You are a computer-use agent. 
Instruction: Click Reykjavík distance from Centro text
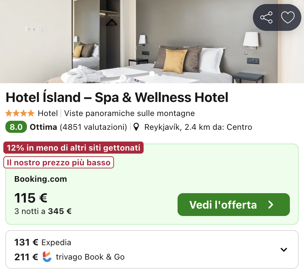198,127
